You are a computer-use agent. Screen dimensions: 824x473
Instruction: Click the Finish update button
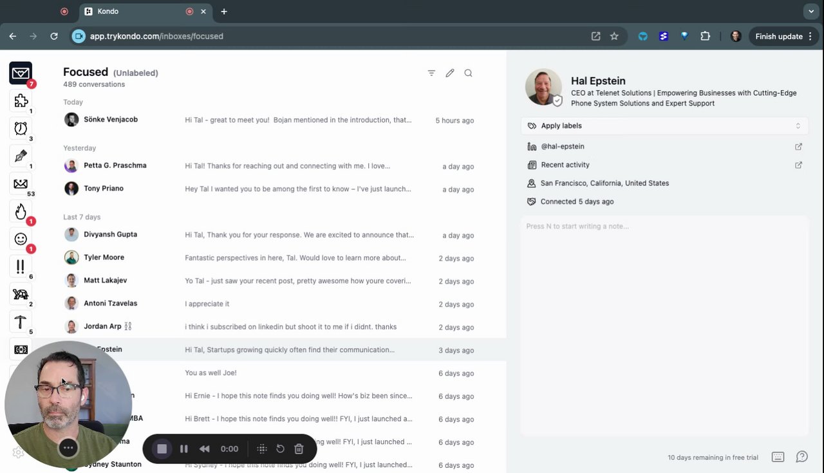tap(783, 37)
